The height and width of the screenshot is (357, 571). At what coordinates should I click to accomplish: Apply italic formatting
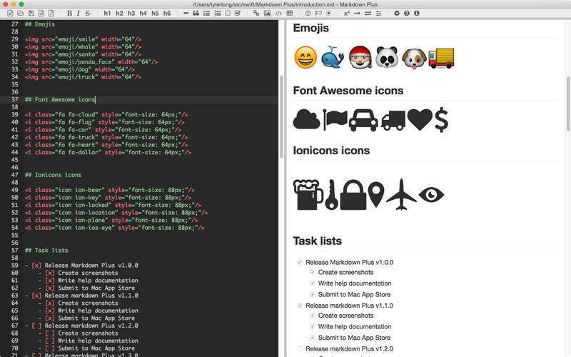(x=78, y=13)
